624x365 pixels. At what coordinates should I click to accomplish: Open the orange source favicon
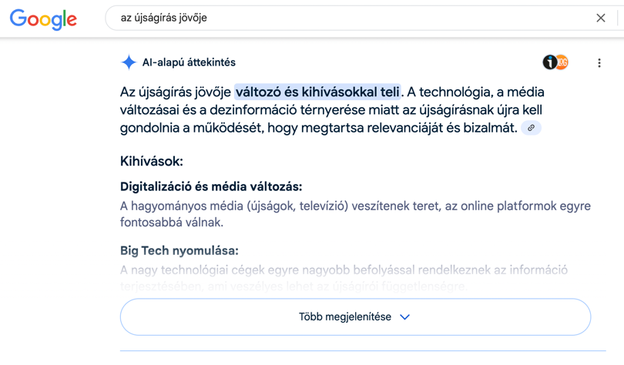[562, 62]
